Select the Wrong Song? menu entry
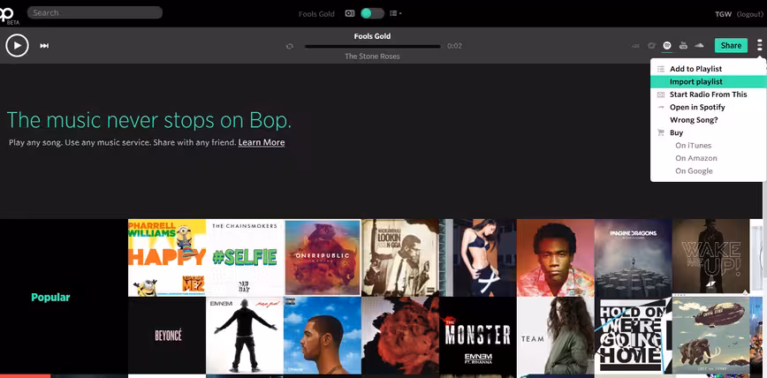This screenshot has width=767, height=378. click(x=708, y=120)
